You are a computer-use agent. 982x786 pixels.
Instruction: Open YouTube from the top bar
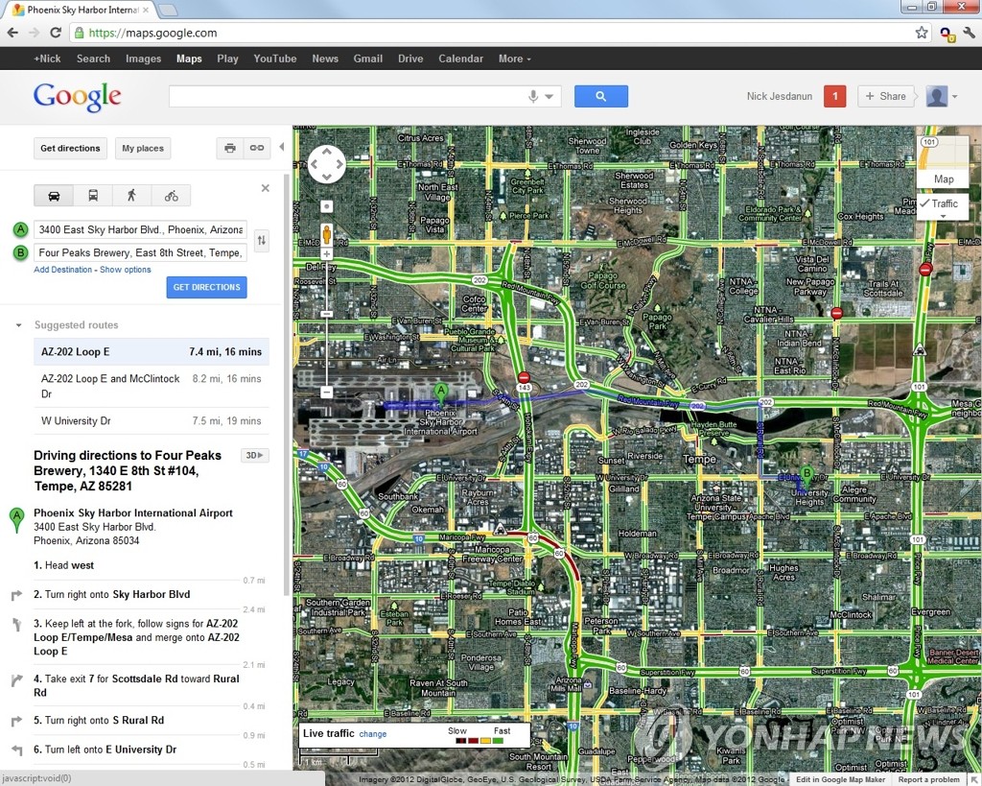pyautogui.click(x=274, y=59)
